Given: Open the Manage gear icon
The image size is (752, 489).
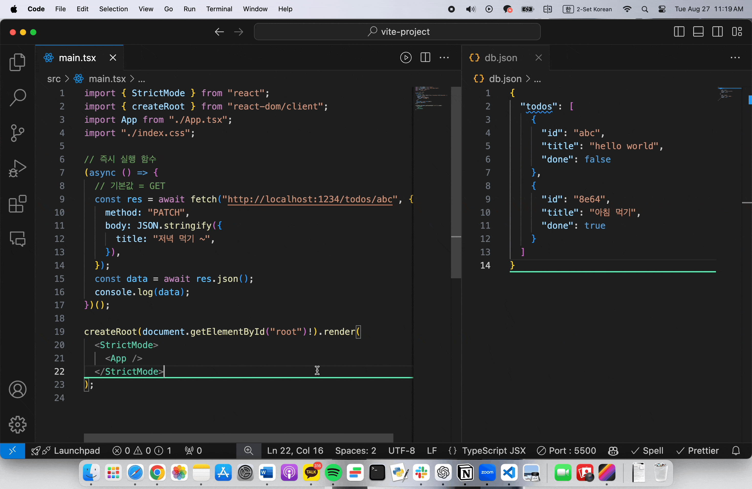Looking at the screenshot, I should coord(17,424).
